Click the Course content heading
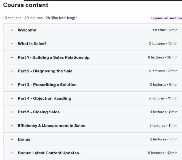Screen dimensions: 182x160 [26, 5]
